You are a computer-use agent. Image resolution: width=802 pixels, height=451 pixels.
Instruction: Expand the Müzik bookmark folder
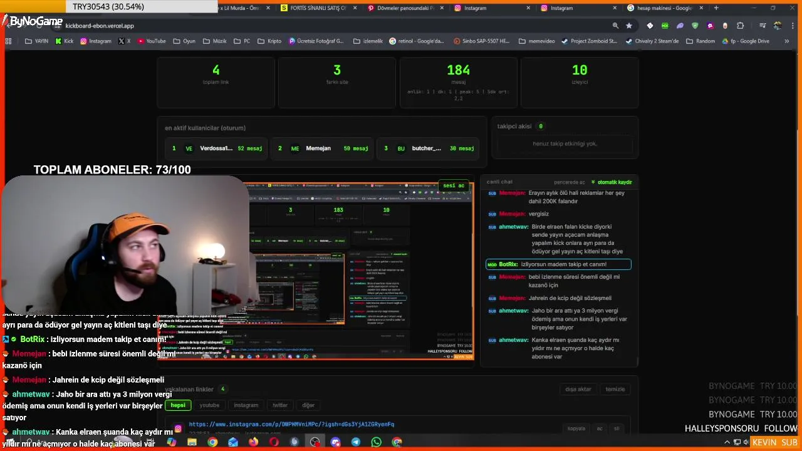(x=214, y=41)
